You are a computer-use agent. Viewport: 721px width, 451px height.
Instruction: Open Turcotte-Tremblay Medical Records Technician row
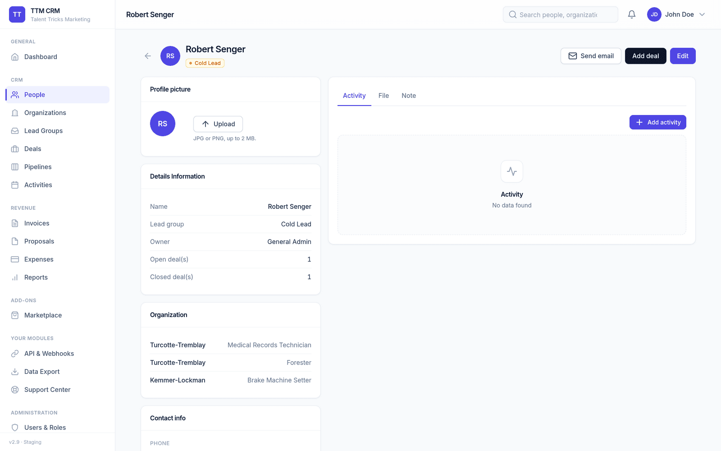click(x=231, y=345)
